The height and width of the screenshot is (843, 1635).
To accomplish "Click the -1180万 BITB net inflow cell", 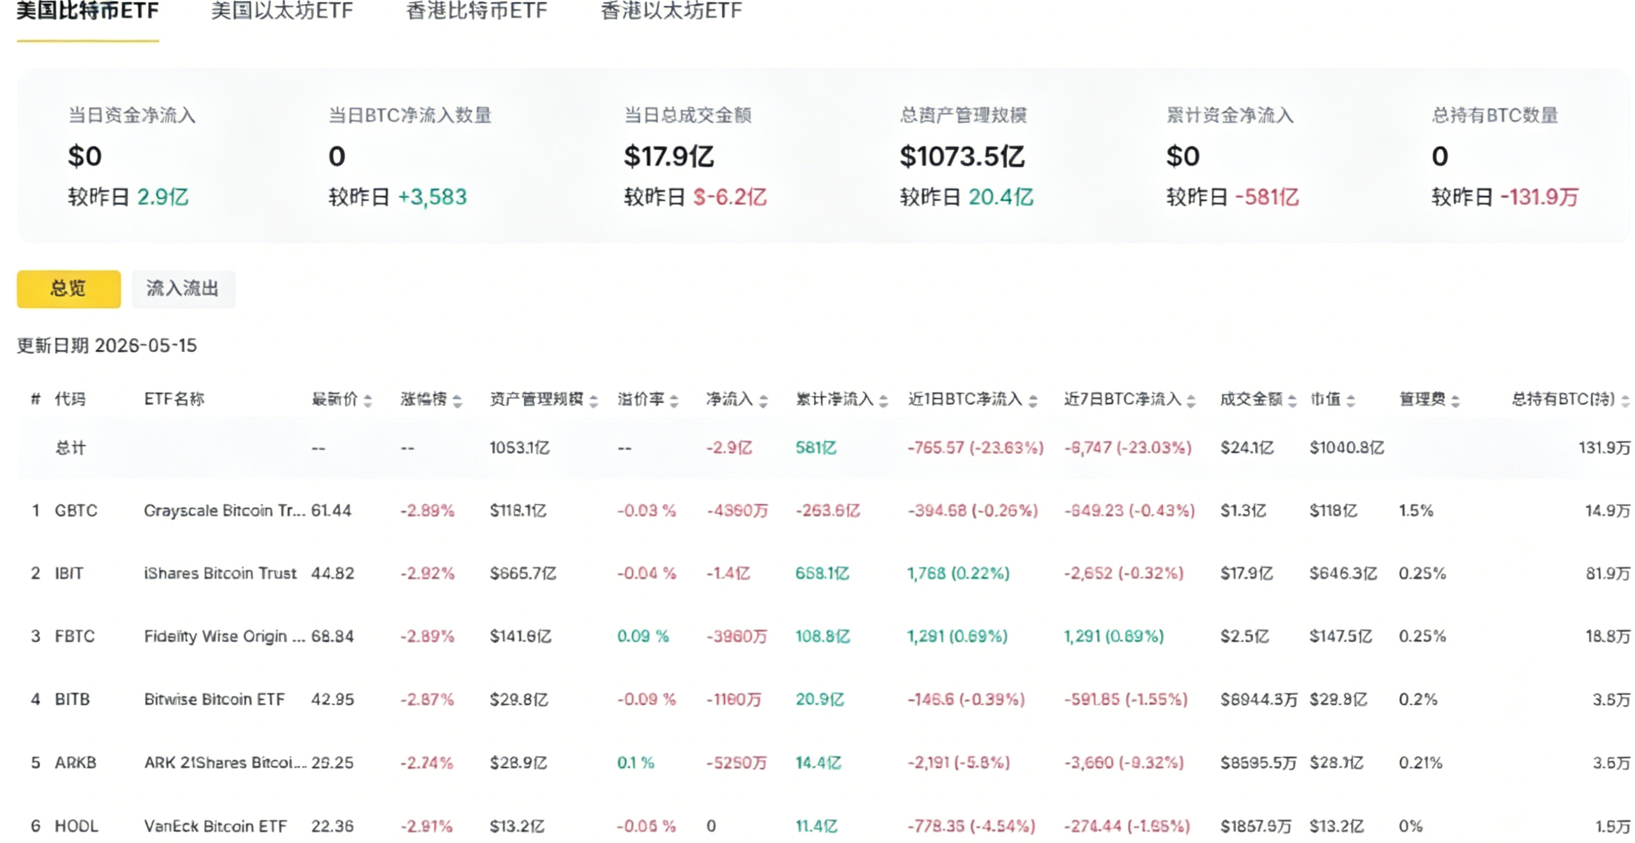I will point(733,699).
